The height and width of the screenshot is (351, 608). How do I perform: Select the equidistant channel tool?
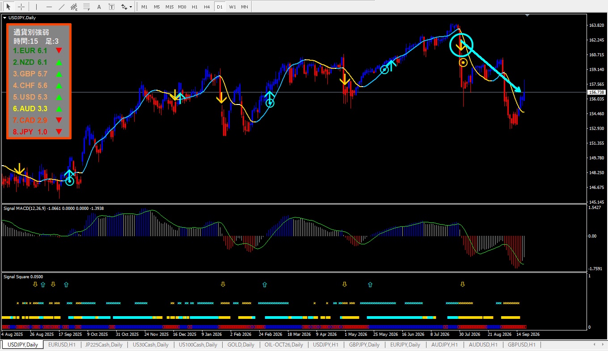[x=74, y=7]
